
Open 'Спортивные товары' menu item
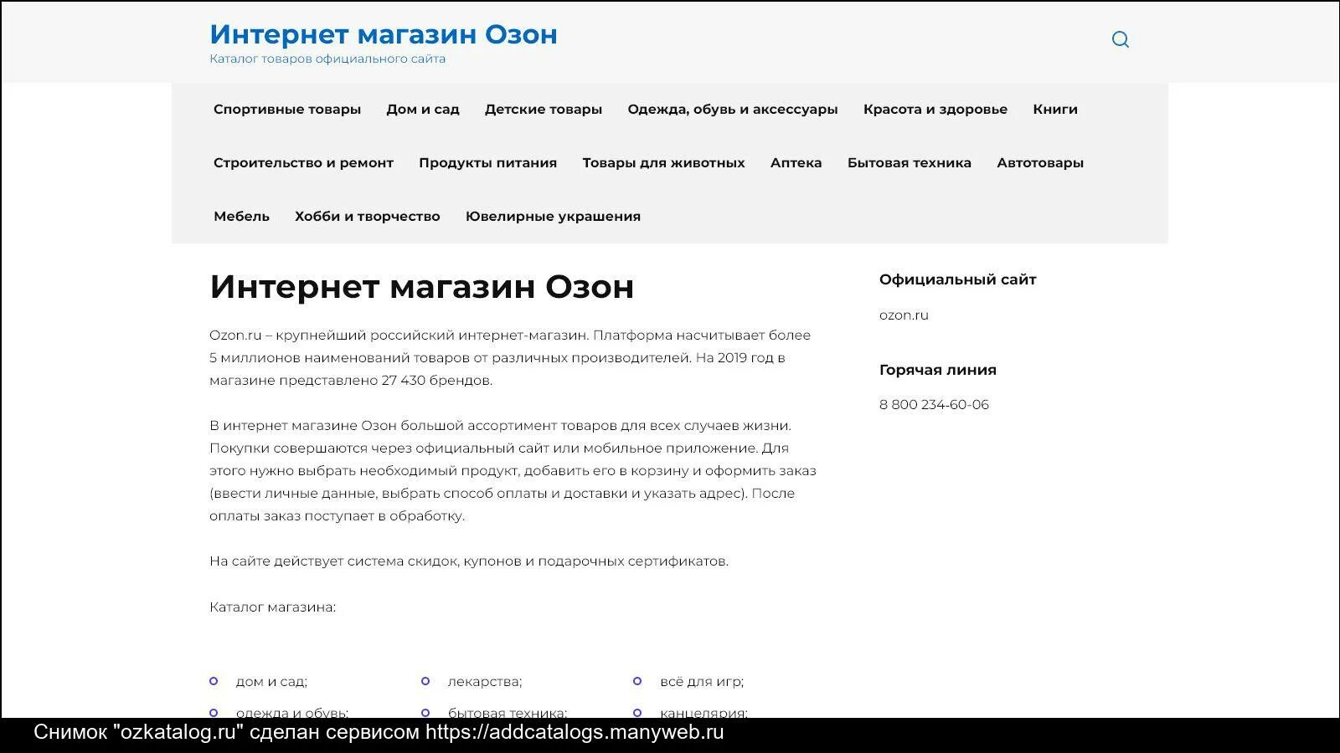click(x=287, y=110)
